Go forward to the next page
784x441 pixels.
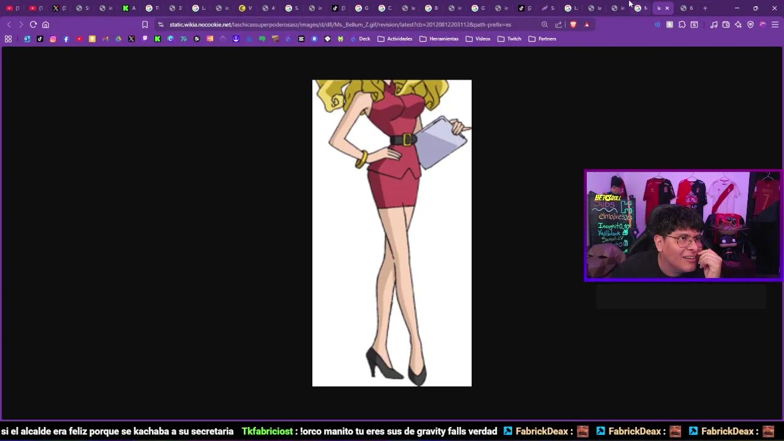tap(21, 24)
